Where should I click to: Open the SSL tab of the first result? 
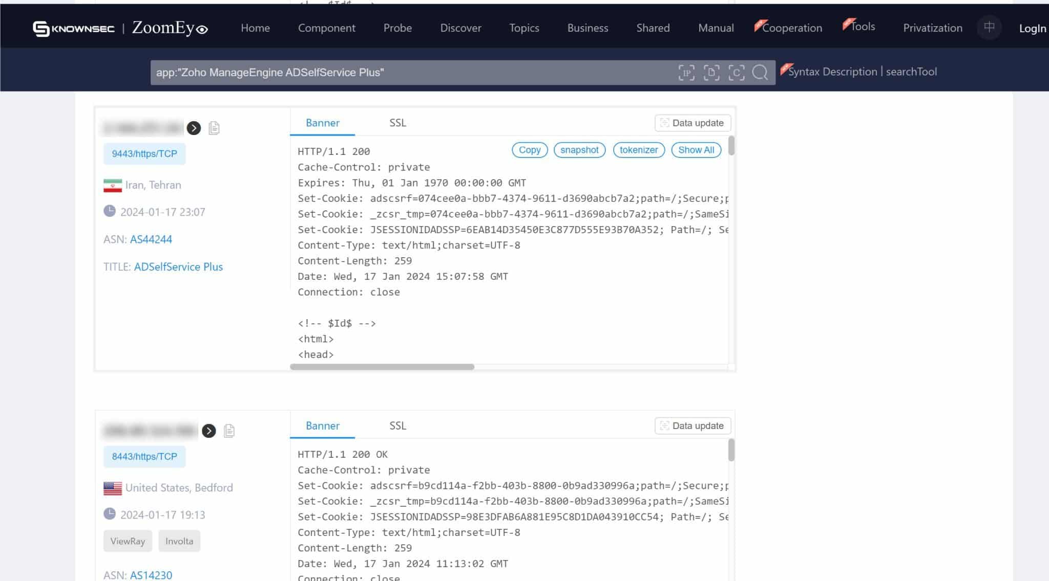coord(397,123)
